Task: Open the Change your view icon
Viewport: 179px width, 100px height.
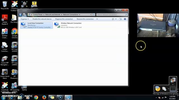Action: click(x=113, y=19)
